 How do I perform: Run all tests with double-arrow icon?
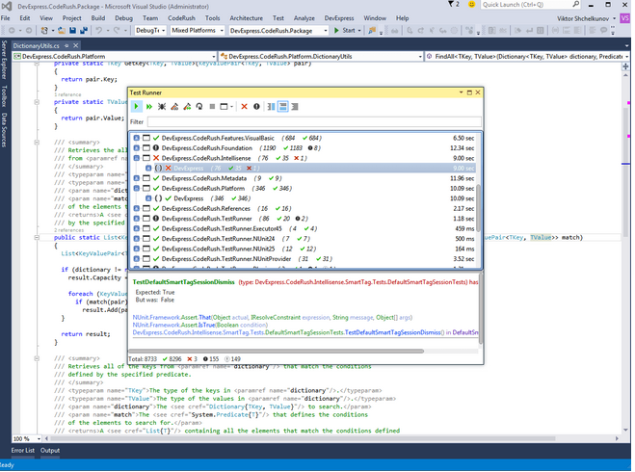(149, 107)
